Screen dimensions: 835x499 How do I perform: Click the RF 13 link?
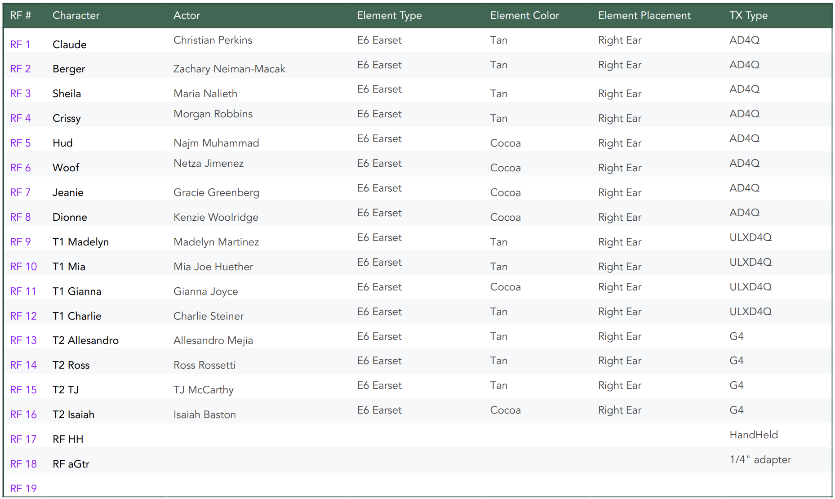point(23,340)
